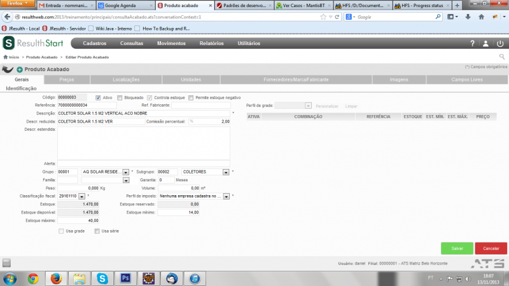Open the Subgrupo COLETORES dropdown
The height and width of the screenshot is (286, 509).
tap(226, 172)
